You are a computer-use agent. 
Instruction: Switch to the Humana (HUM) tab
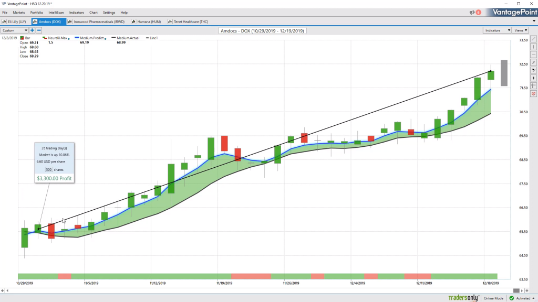point(146,21)
